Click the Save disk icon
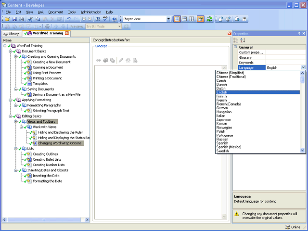This screenshot has height=231, width=308. tap(14, 19)
